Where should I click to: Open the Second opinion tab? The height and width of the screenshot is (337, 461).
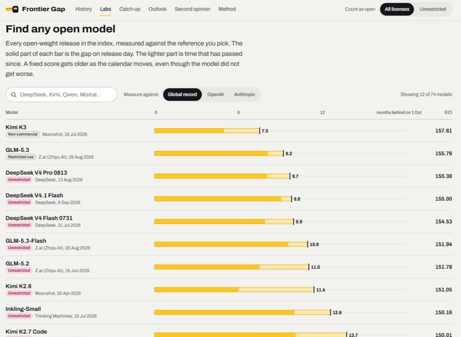(193, 9)
